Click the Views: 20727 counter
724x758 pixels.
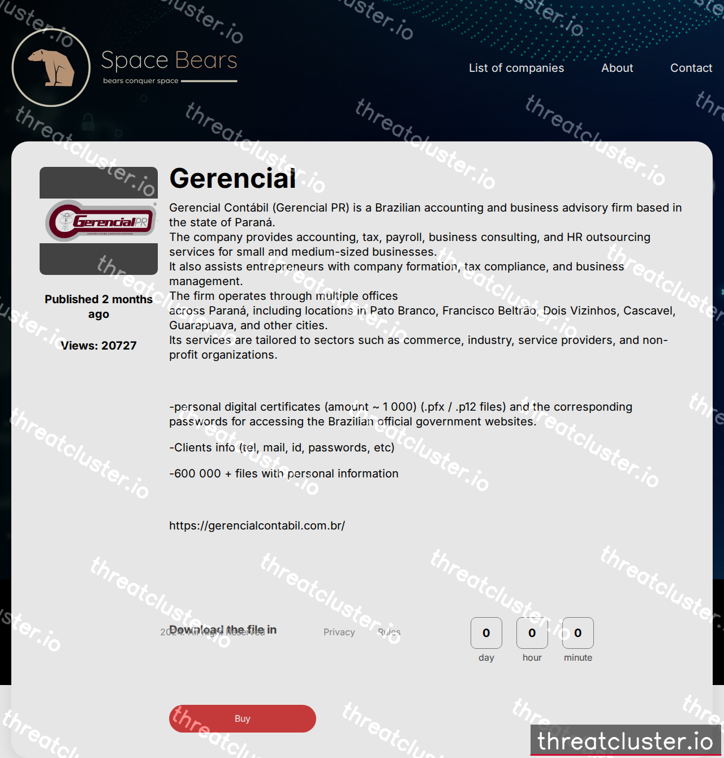pos(98,346)
